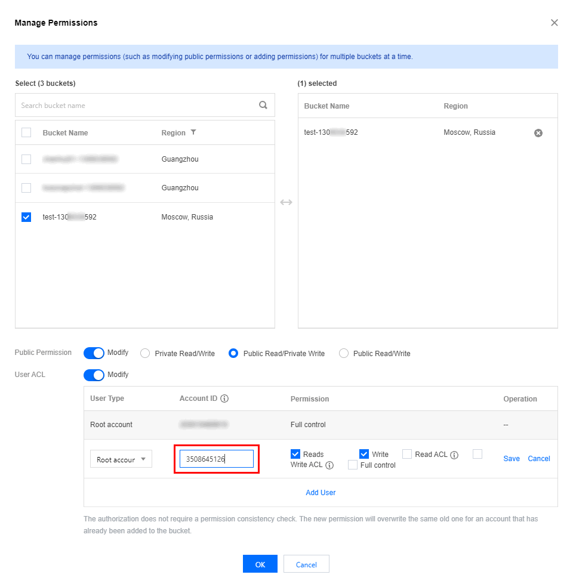Click the transfer arrows icon between lists
573x587 pixels.
coord(286,202)
